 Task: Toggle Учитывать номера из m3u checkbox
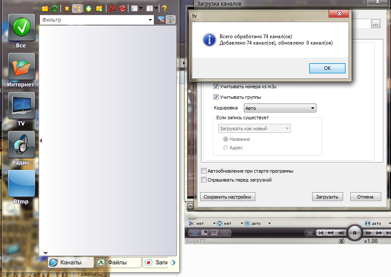point(216,87)
